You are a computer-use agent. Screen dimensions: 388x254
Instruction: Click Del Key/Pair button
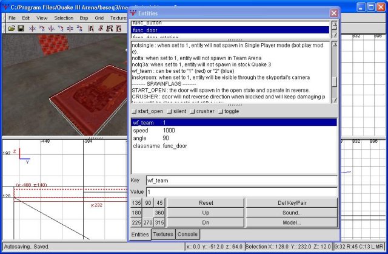click(292, 203)
